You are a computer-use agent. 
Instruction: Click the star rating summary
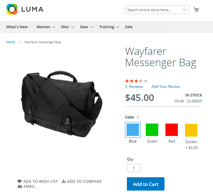coord(136,81)
